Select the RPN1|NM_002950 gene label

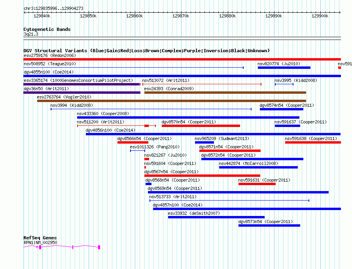(x=40, y=242)
